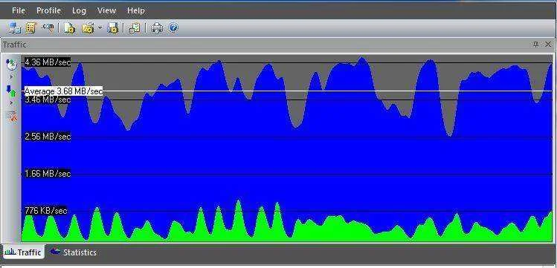Viewport: 557px width, 268px height.
Task: Click the blue and green traffic direction arrows icon
Action: point(12,91)
